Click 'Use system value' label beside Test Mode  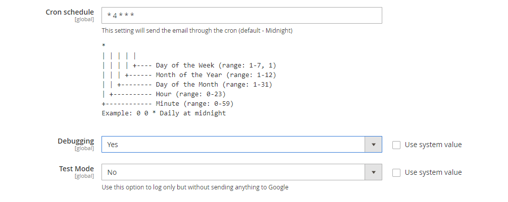[x=433, y=172]
